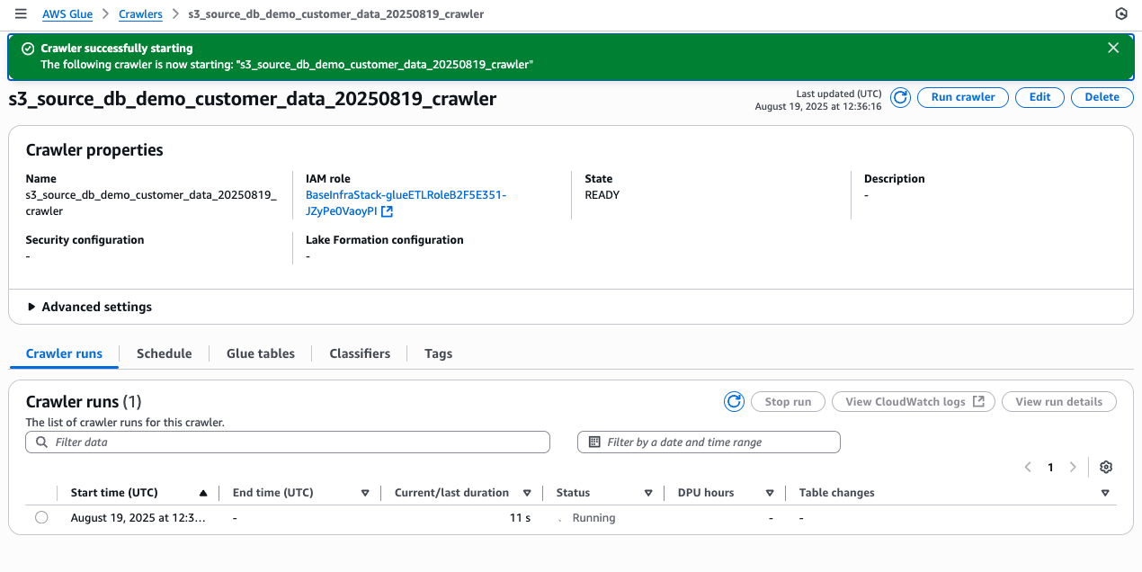1142x572 pixels.
Task: Dismiss the green success notification banner
Action: [1113, 48]
